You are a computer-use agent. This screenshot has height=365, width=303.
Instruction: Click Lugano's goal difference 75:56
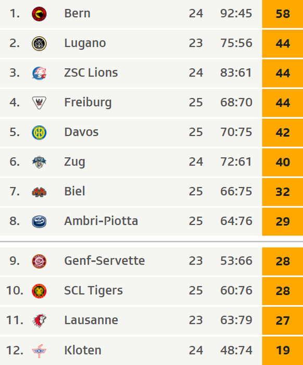[x=236, y=43]
